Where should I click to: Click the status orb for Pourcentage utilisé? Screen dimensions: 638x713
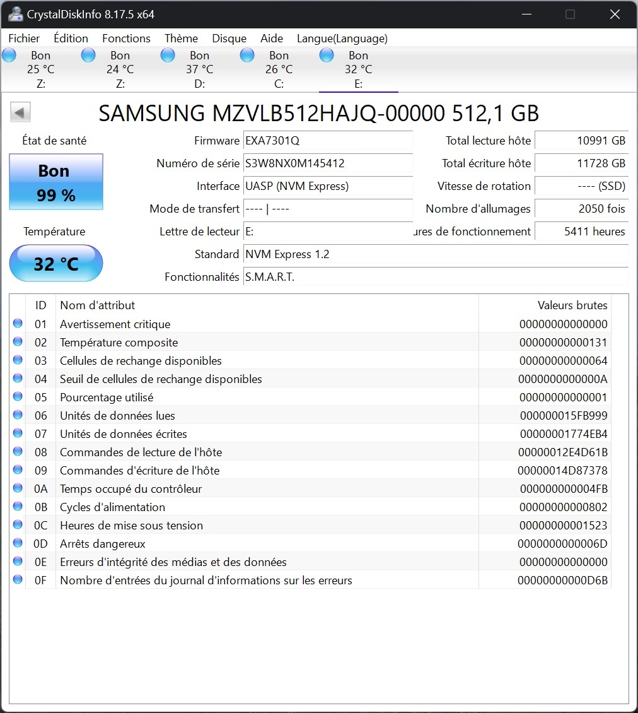coord(18,396)
